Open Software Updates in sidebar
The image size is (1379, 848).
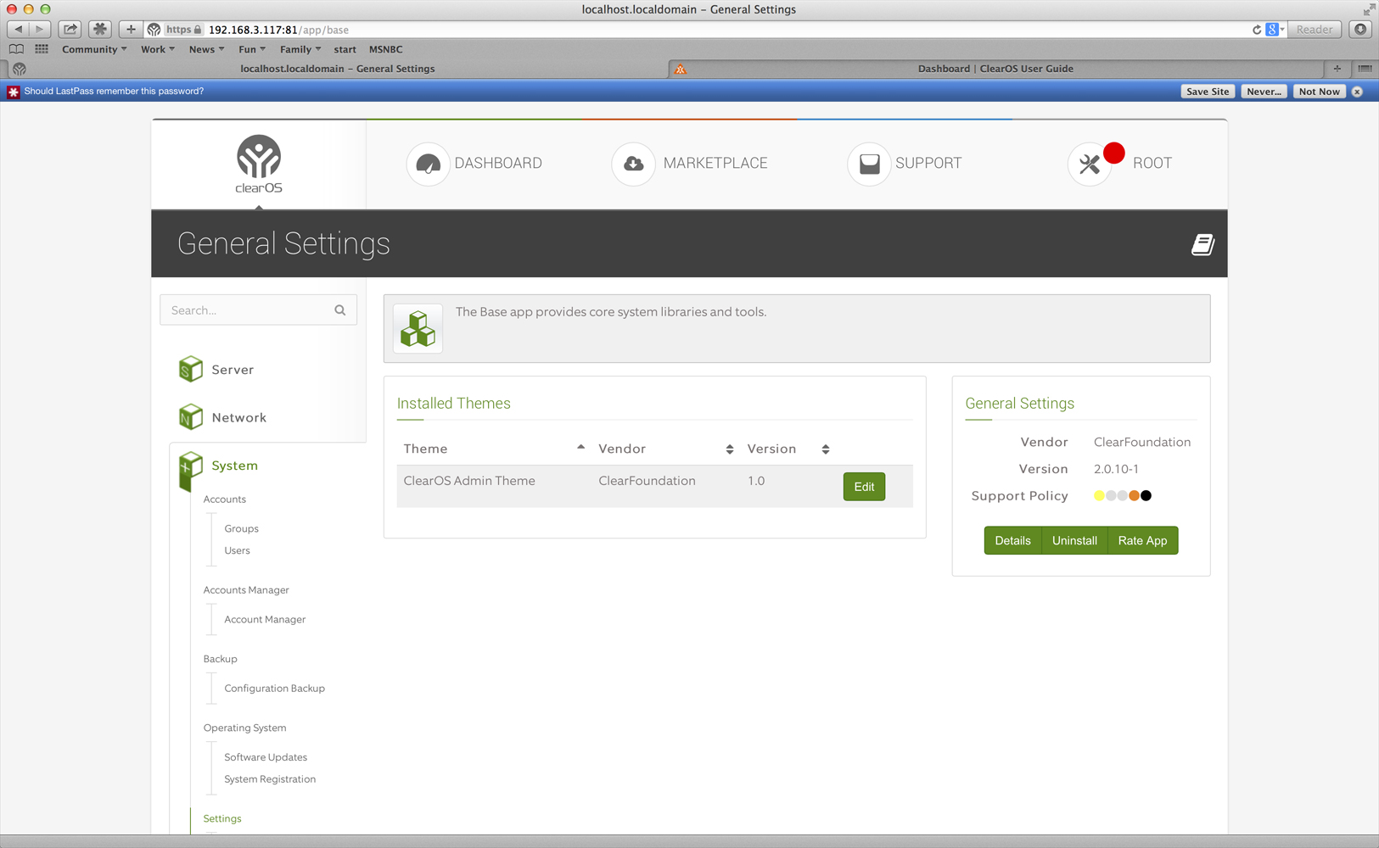coord(266,756)
